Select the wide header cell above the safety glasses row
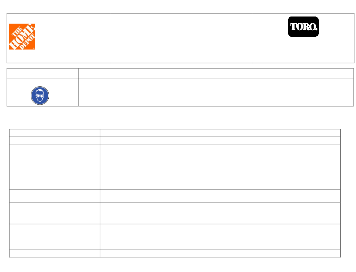This screenshot has width=356, height=272. (216, 74)
